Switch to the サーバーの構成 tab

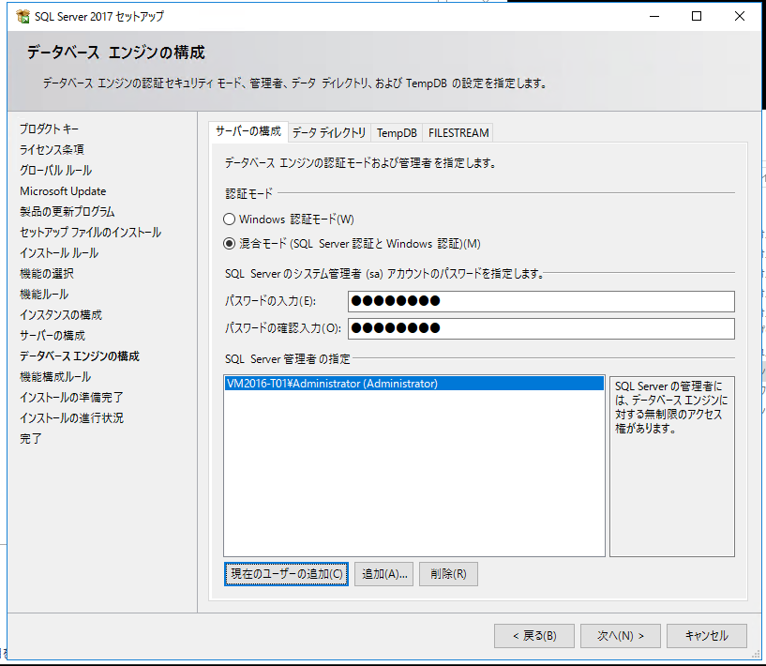pos(248,131)
